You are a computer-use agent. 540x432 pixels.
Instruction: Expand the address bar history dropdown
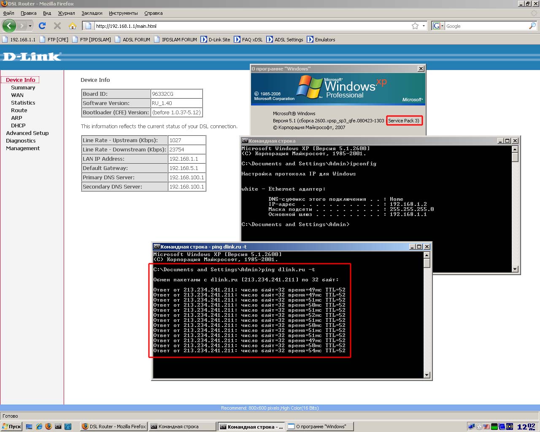coord(424,26)
